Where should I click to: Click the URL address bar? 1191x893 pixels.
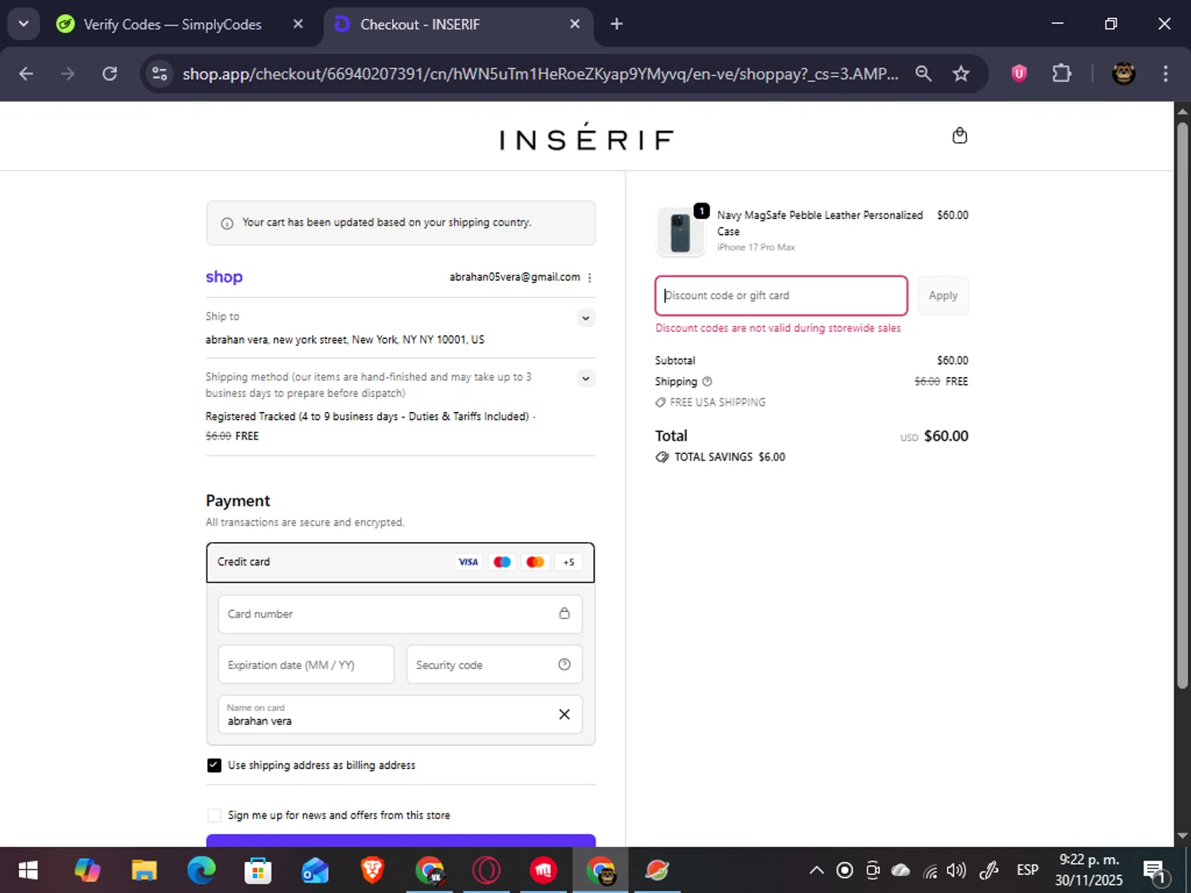tap(540, 74)
